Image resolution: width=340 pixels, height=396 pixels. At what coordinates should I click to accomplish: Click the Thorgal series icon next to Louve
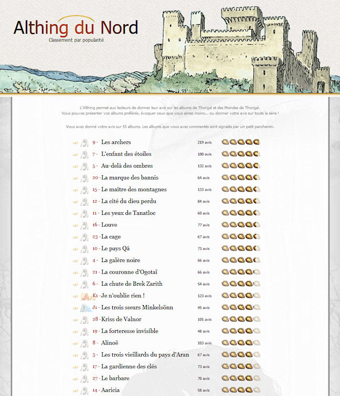point(84,225)
